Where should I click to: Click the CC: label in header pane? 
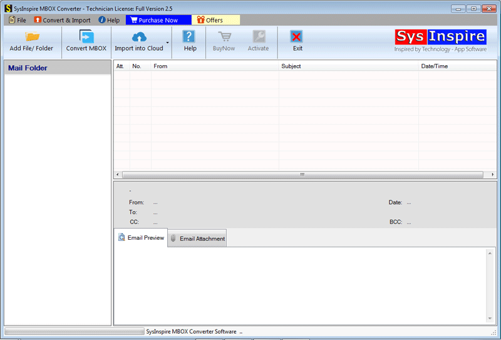[134, 222]
